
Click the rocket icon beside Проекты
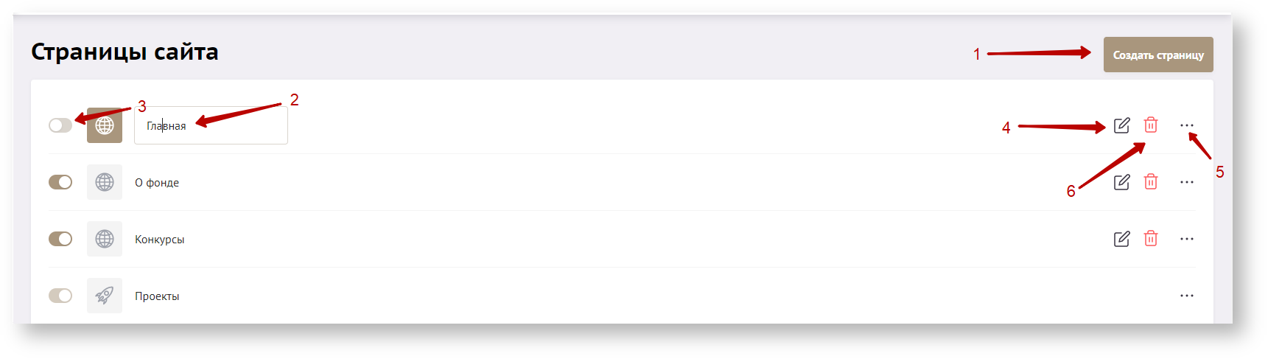pos(105,296)
